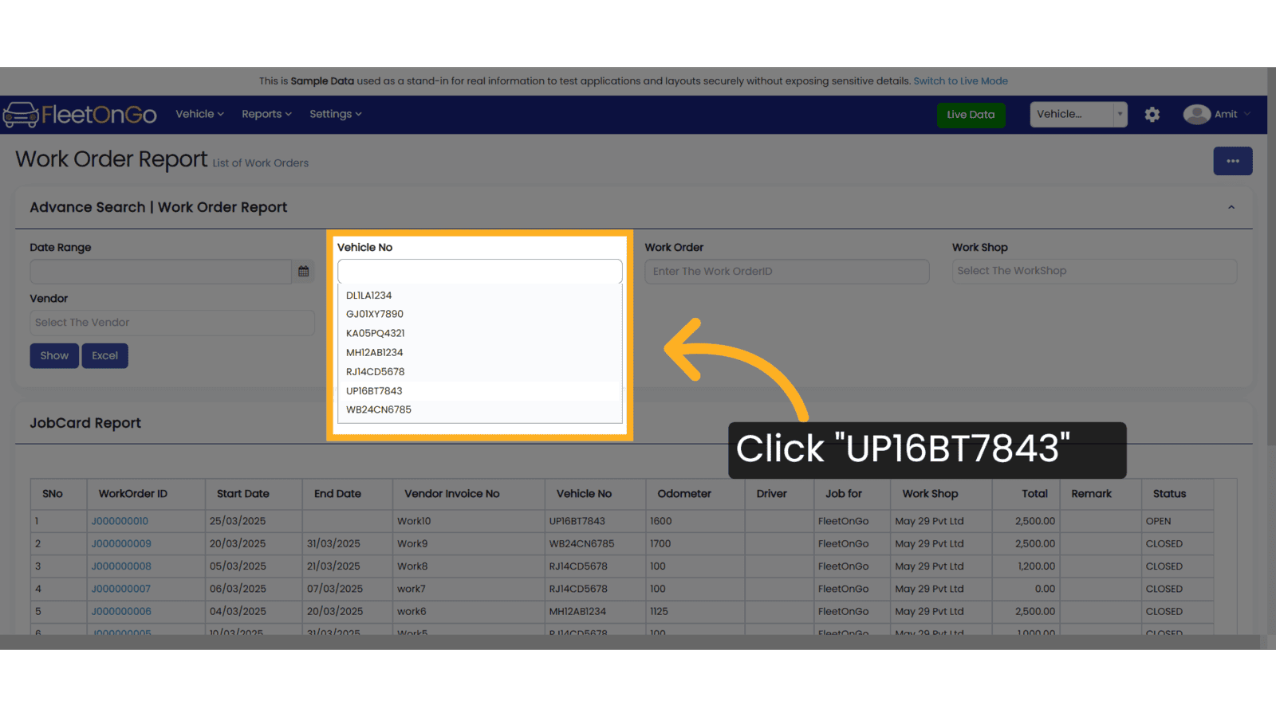
Task: Click the Excel export button
Action: point(104,355)
